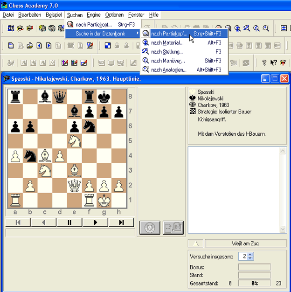Viewport: 291px width, 292px height.
Task: Click the plus-minus icon at the toolbar's right end
Action: point(284,28)
